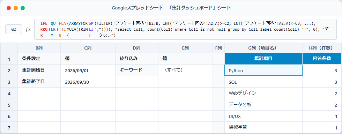Image resolution: width=342 pixels, height=134 pixels.
Task: Click the count cell for Python
Action: tap(322, 70)
